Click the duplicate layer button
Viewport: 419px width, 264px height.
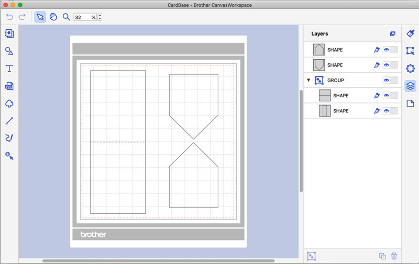pos(382,256)
